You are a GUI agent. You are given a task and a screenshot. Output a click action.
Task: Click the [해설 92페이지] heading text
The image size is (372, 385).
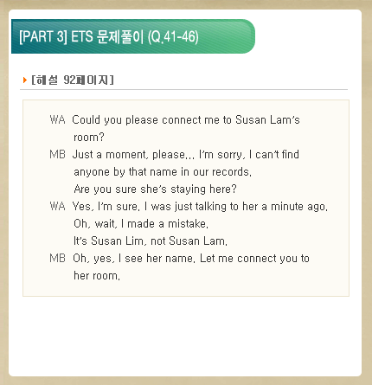tap(73, 80)
